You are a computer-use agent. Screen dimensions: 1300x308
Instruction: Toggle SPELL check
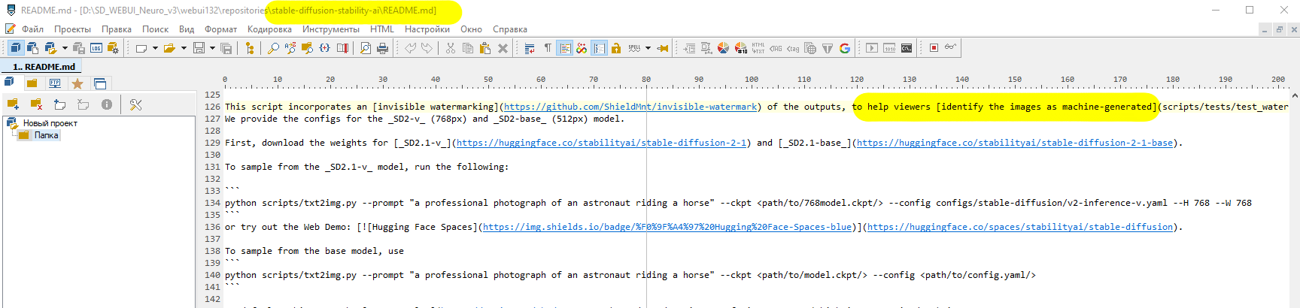pyautogui.click(x=634, y=48)
